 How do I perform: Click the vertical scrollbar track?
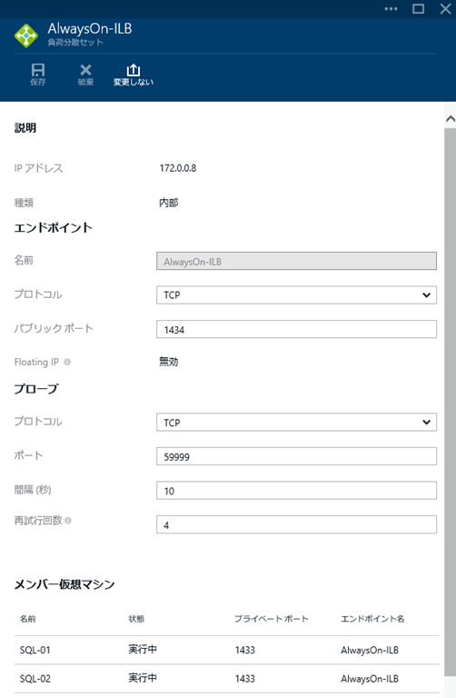451,403
